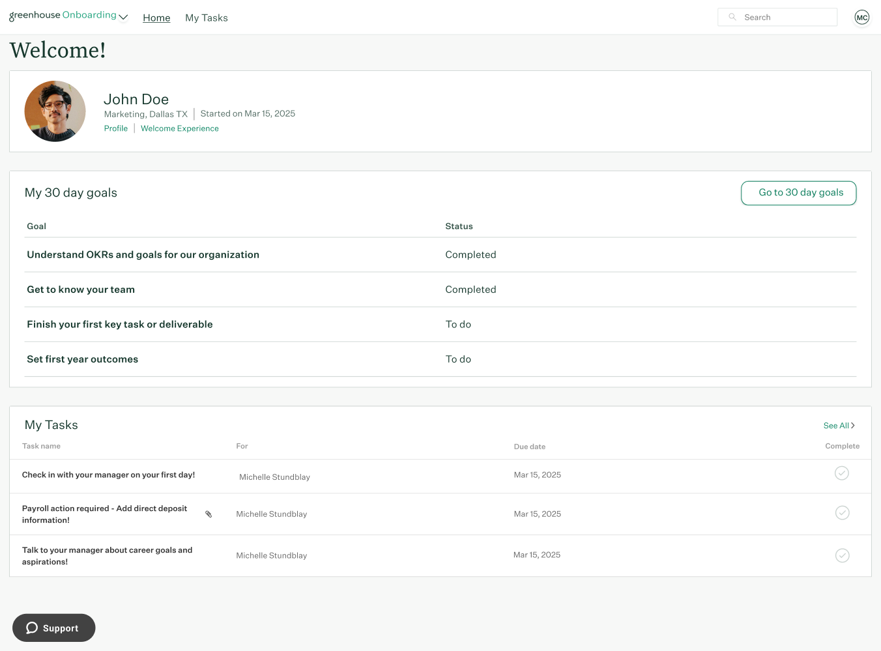Open 'Finish your first key task' goal

[119, 325]
